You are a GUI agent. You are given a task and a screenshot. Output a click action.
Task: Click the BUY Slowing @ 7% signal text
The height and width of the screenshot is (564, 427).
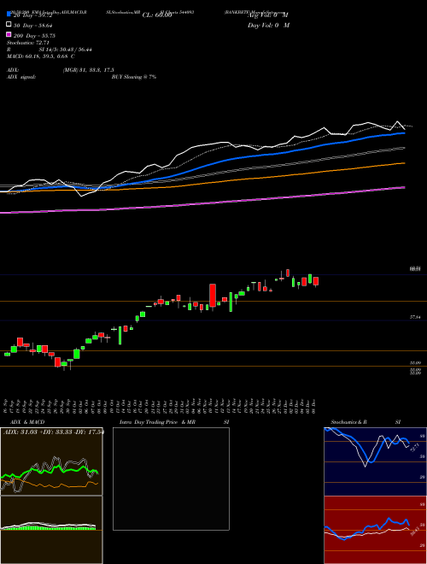tap(134, 77)
